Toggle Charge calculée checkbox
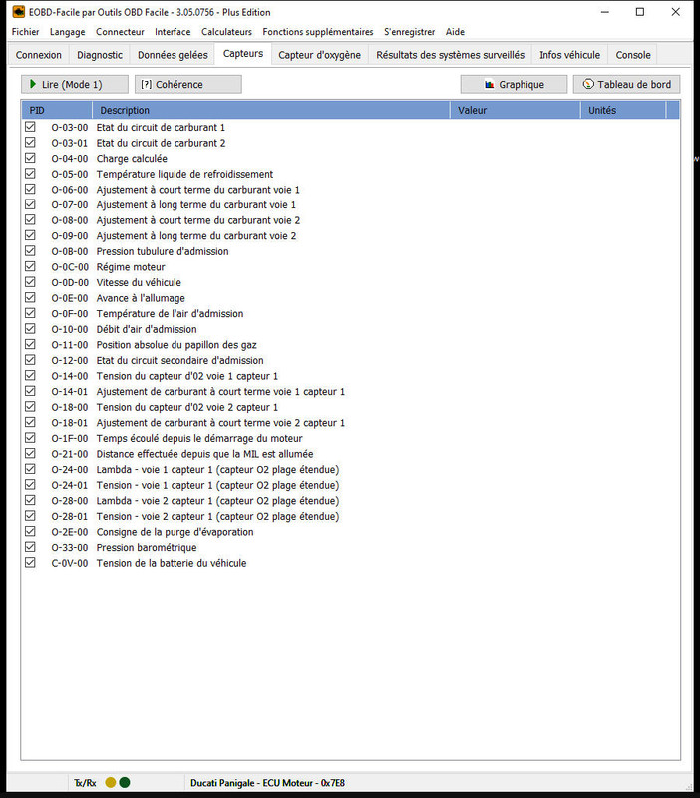Screen dimensions: 700x798 tap(30, 158)
